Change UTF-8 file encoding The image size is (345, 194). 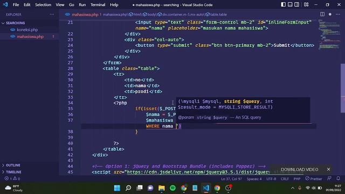click(271, 179)
